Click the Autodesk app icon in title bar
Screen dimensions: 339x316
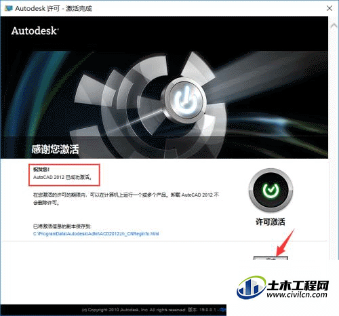[x=9, y=8]
